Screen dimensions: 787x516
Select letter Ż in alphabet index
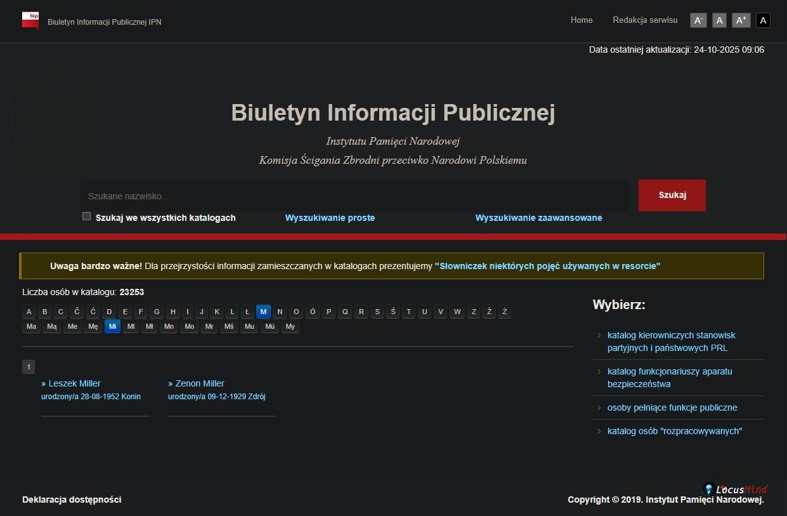504,312
